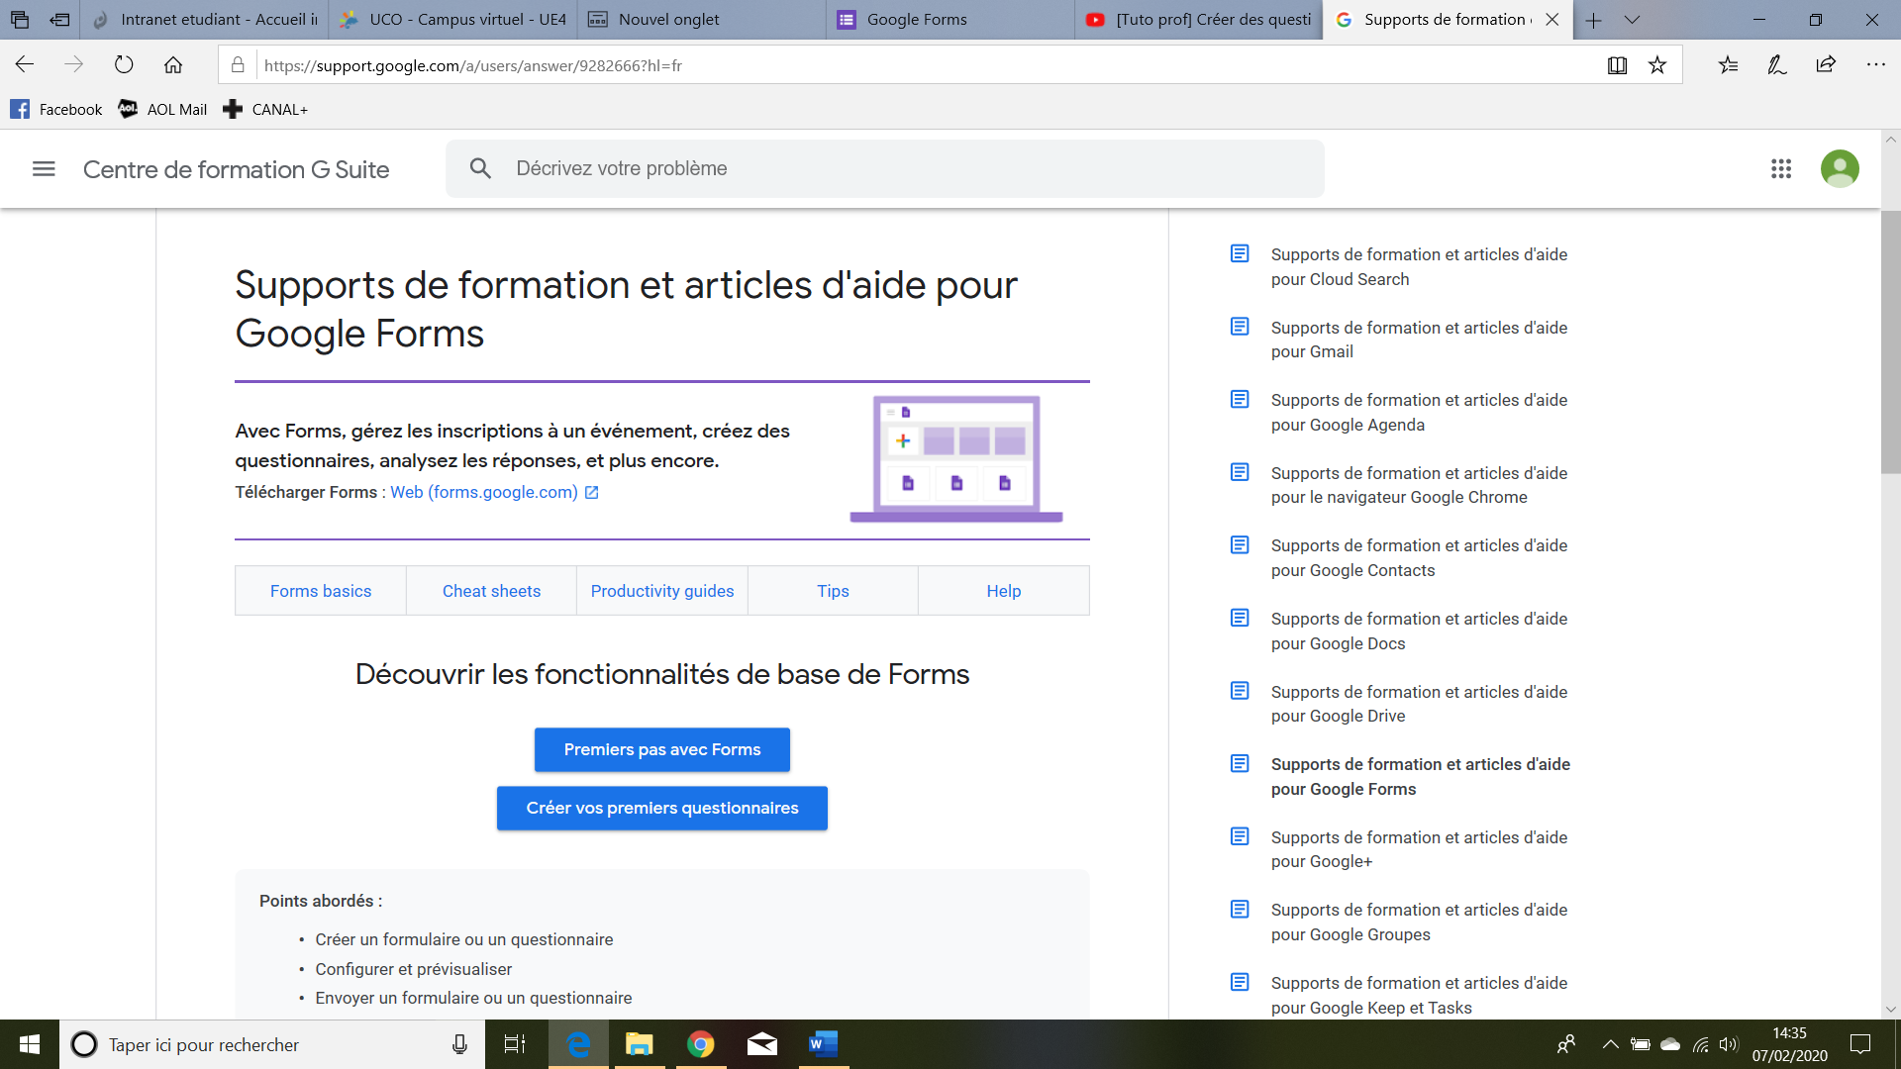
Task: Open Web (forms.google.com) link
Action: click(x=484, y=492)
